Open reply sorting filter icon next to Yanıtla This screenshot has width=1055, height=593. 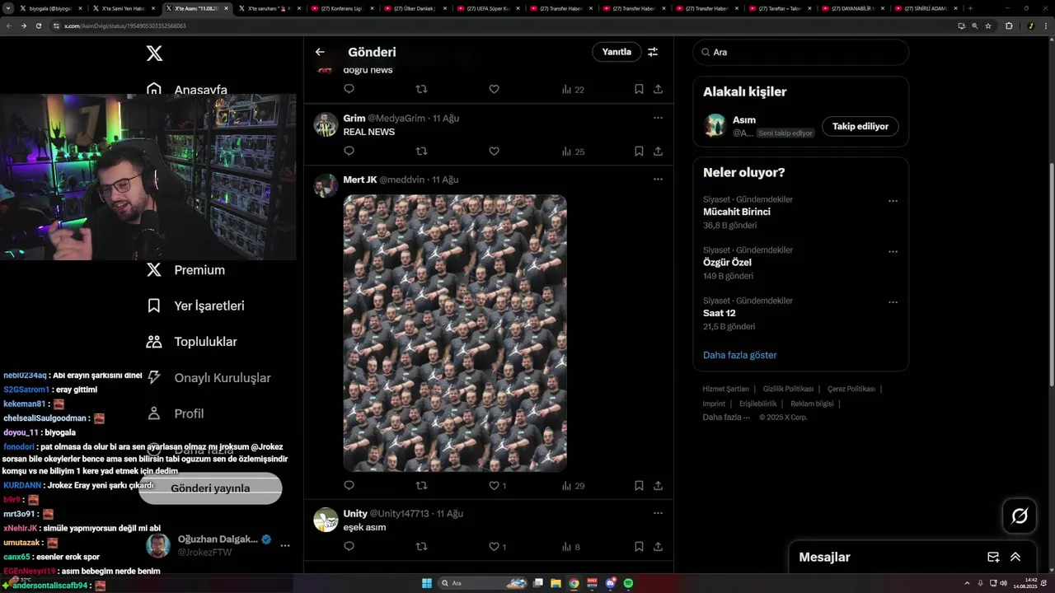pyautogui.click(x=653, y=52)
